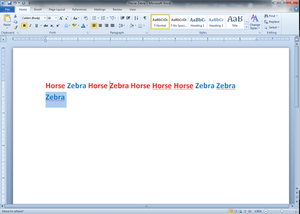Open the font name dropdown
This screenshot has height=214, width=300.
(45, 18)
